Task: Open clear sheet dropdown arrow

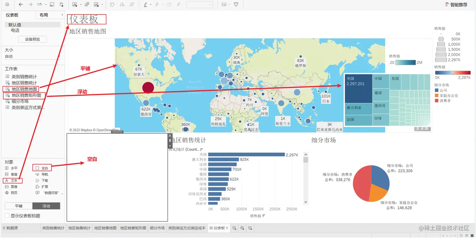Action: pyautogui.click(x=102, y=5)
